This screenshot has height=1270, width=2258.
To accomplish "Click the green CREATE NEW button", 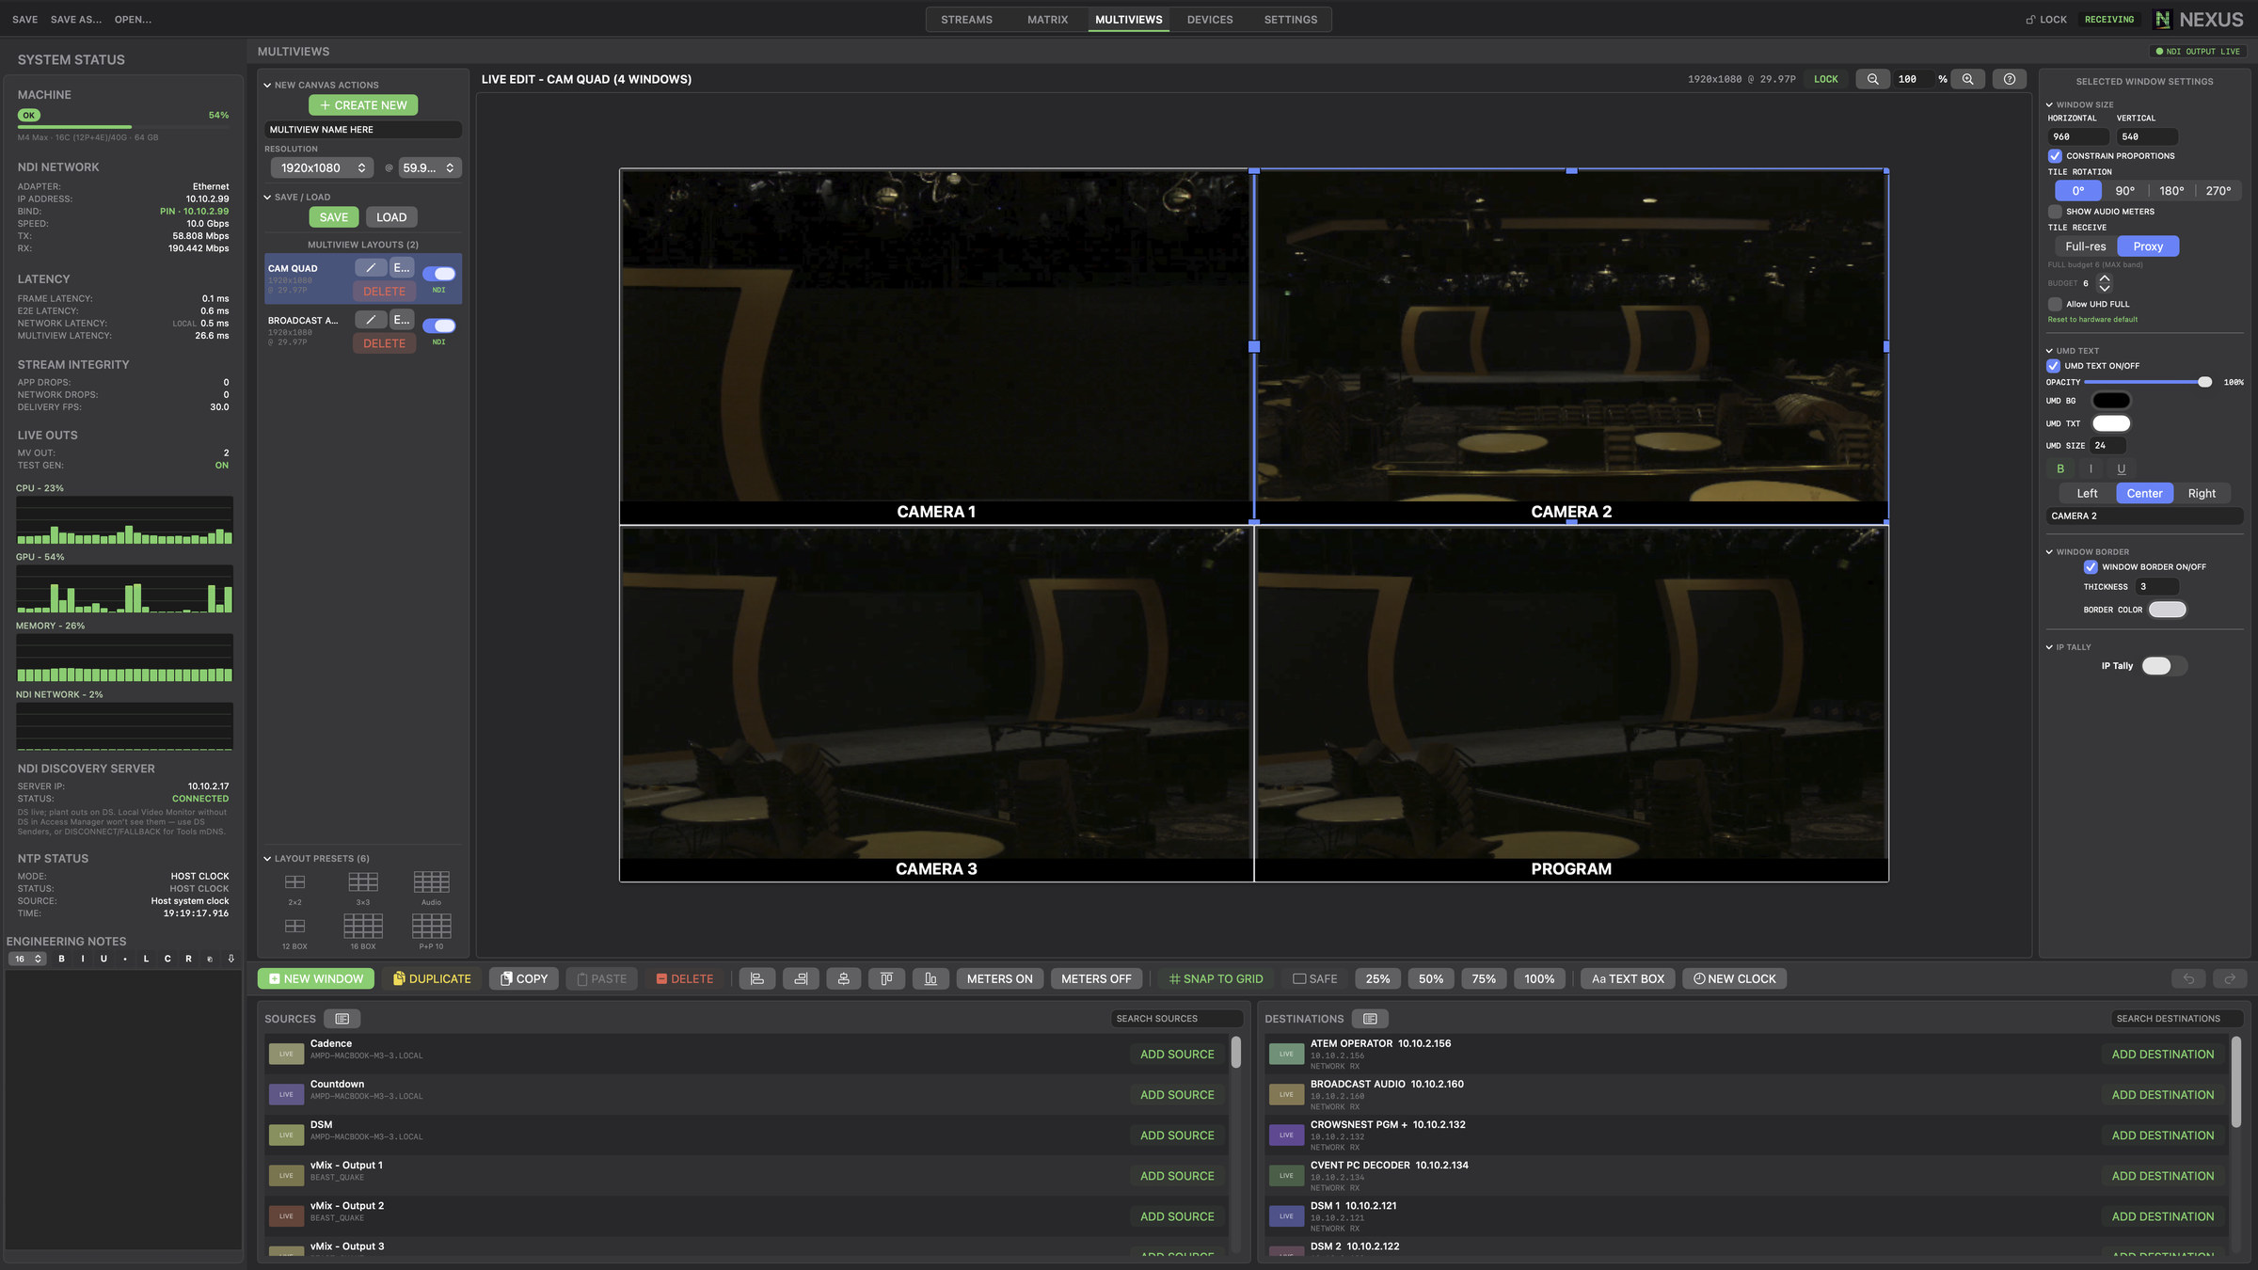I will (363, 105).
